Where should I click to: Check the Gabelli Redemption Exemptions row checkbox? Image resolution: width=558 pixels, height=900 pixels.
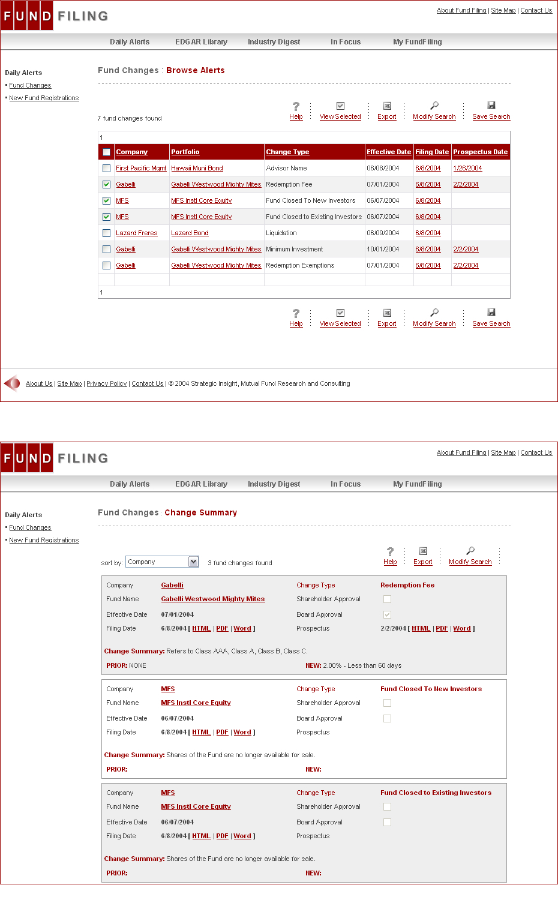click(x=106, y=266)
